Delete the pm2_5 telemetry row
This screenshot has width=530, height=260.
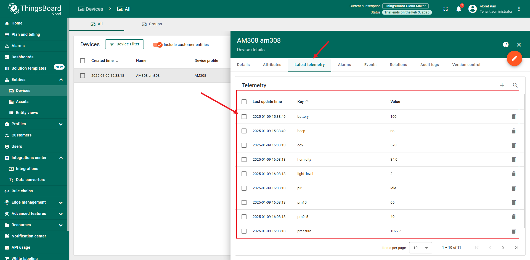click(513, 217)
